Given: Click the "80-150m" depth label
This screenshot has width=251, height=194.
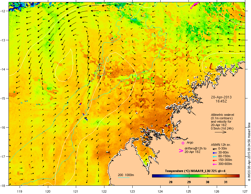Looking at the screenshot, I should point(224,156).
